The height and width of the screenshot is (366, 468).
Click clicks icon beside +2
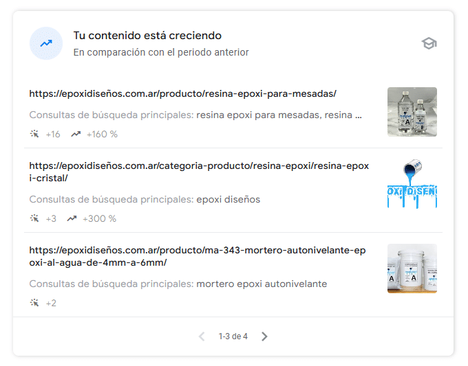(34, 303)
